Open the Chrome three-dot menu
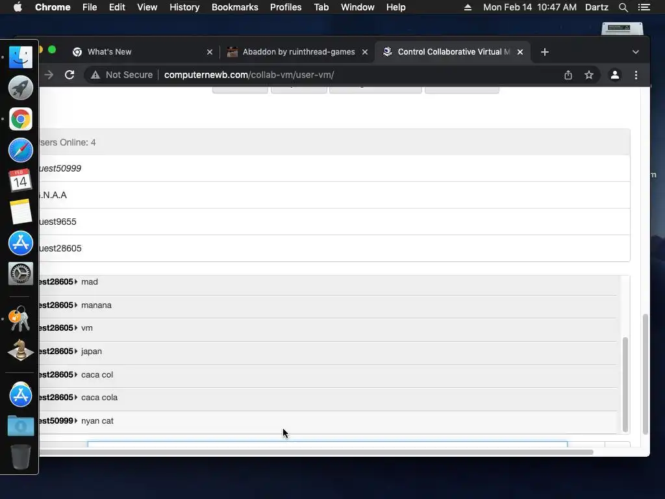Screen dimensions: 665x499 point(636,75)
